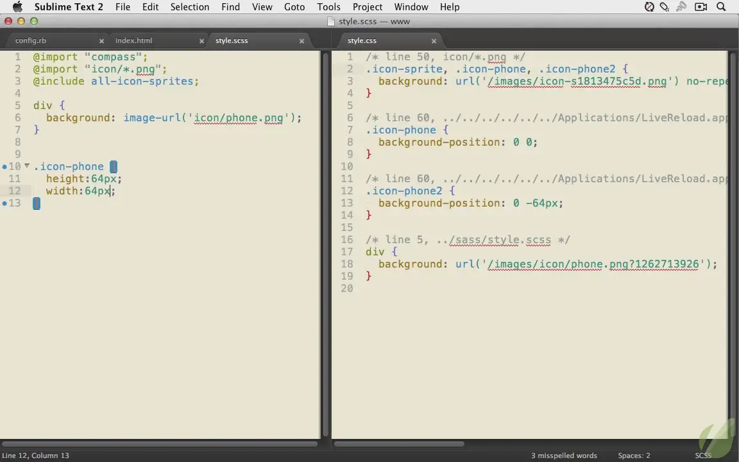
Task: Open the Find menu
Action: click(230, 6)
